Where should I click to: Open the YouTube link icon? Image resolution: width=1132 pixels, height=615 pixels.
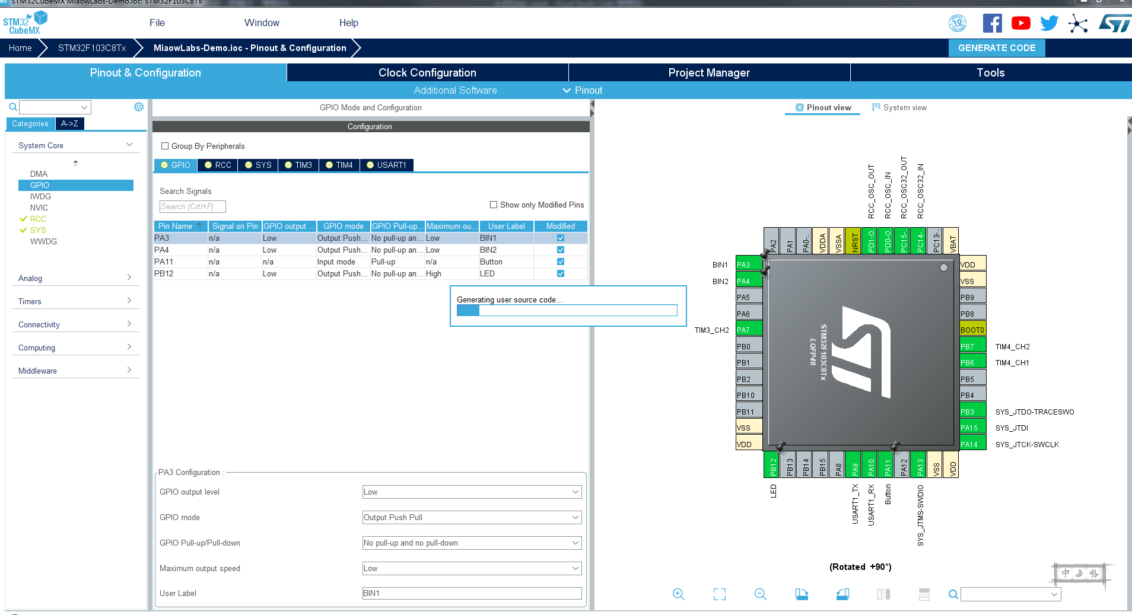pos(1021,23)
